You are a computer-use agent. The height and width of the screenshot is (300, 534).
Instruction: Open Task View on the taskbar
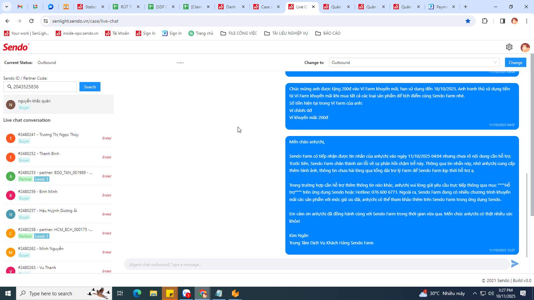pos(120,293)
